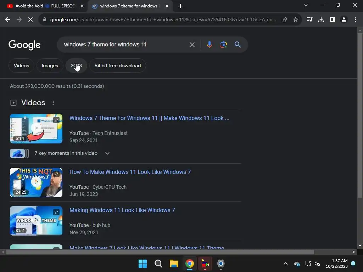The width and height of the screenshot is (363, 272).
Task: Play the CyberCPU Tech video thumbnail
Action: coord(36,182)
